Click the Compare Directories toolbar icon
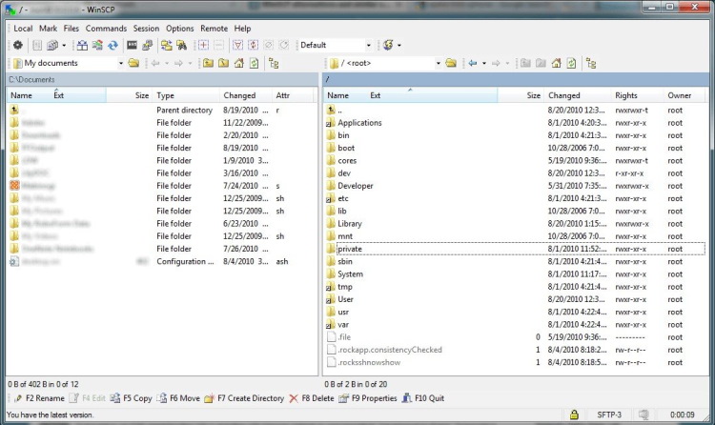 [82, 45]
